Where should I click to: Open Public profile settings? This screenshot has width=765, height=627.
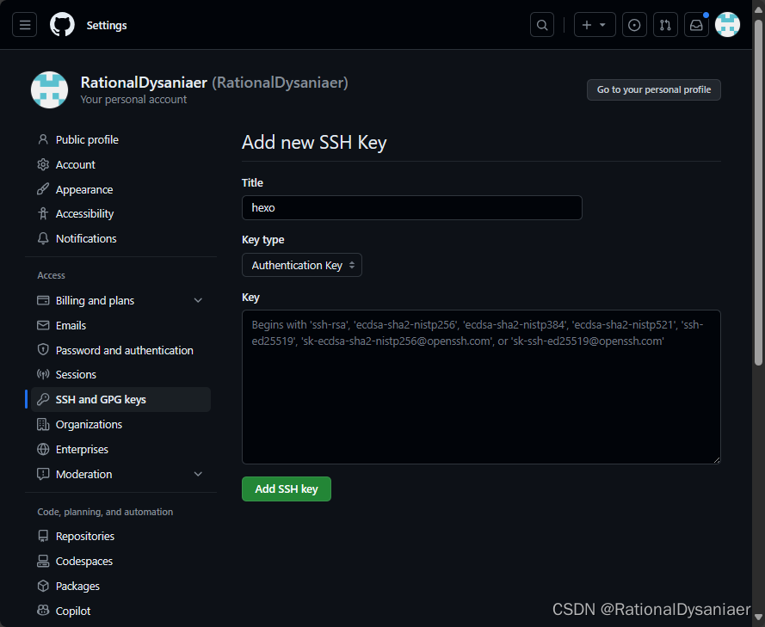[120, 140]
